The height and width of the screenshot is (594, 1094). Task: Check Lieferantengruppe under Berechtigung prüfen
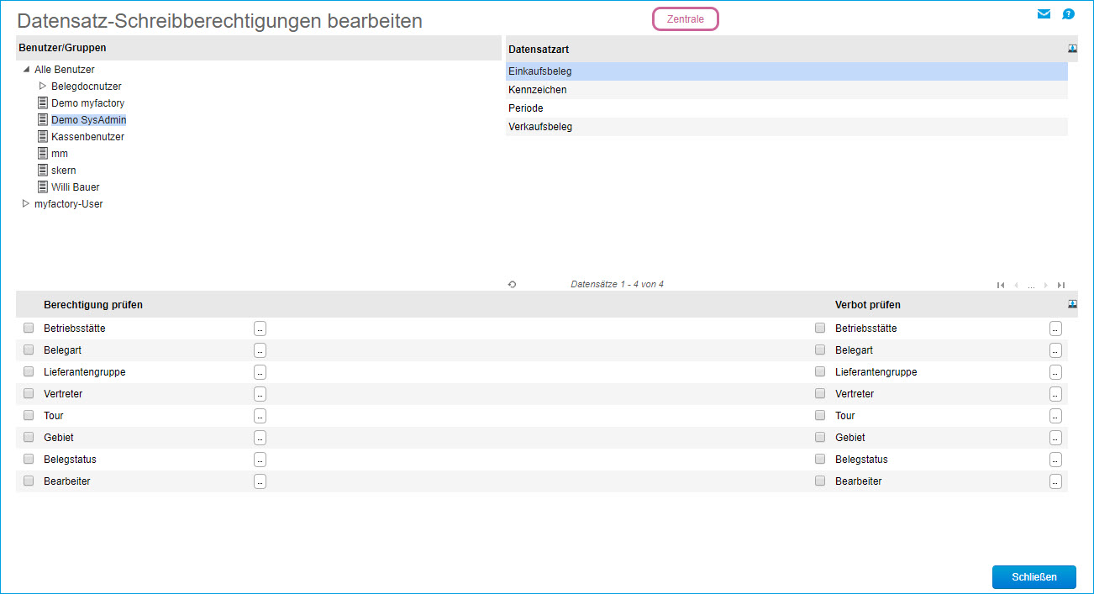[x=29, y=371]
